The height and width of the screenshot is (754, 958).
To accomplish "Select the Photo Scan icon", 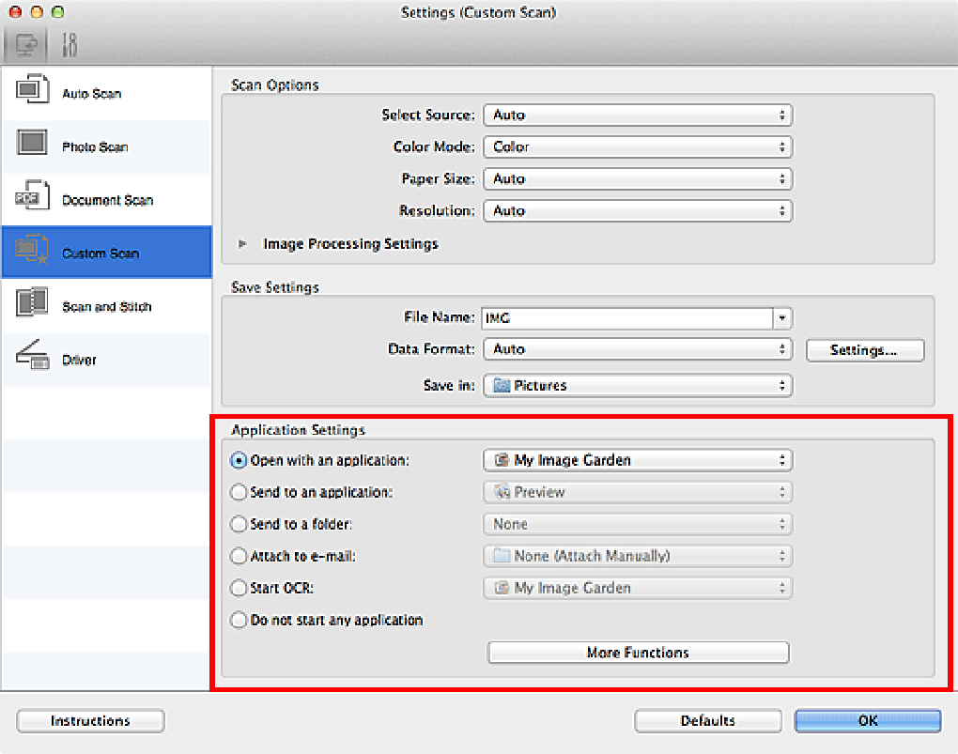I will 33,142.
